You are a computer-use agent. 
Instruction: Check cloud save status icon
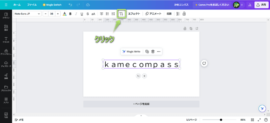[x=88, y=5]
